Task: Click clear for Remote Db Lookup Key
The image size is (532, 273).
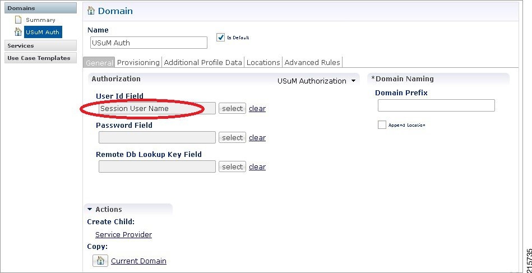Action: point(257,167)
